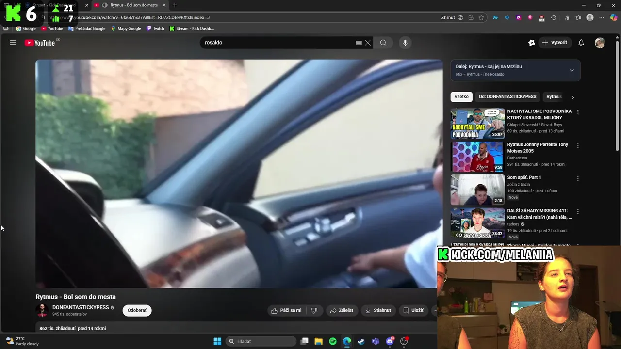Share video with Zdieľať button

(342, 310)
